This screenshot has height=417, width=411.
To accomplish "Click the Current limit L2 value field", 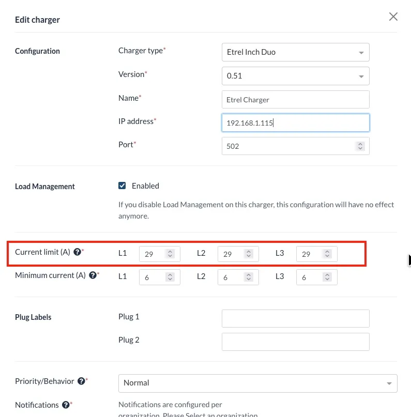I will [x=238, y=254].
